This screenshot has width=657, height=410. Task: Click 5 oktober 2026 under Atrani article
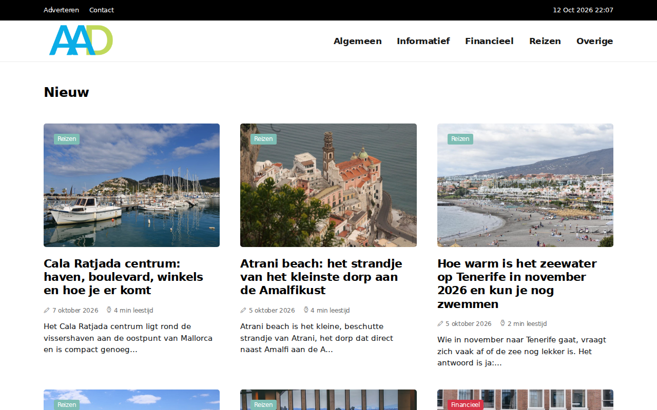(x=272, y=310)
